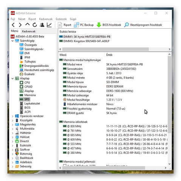This screenshot has height=181, width=181.
Task: Open the Memória tree item
Action: coord(28,95)
